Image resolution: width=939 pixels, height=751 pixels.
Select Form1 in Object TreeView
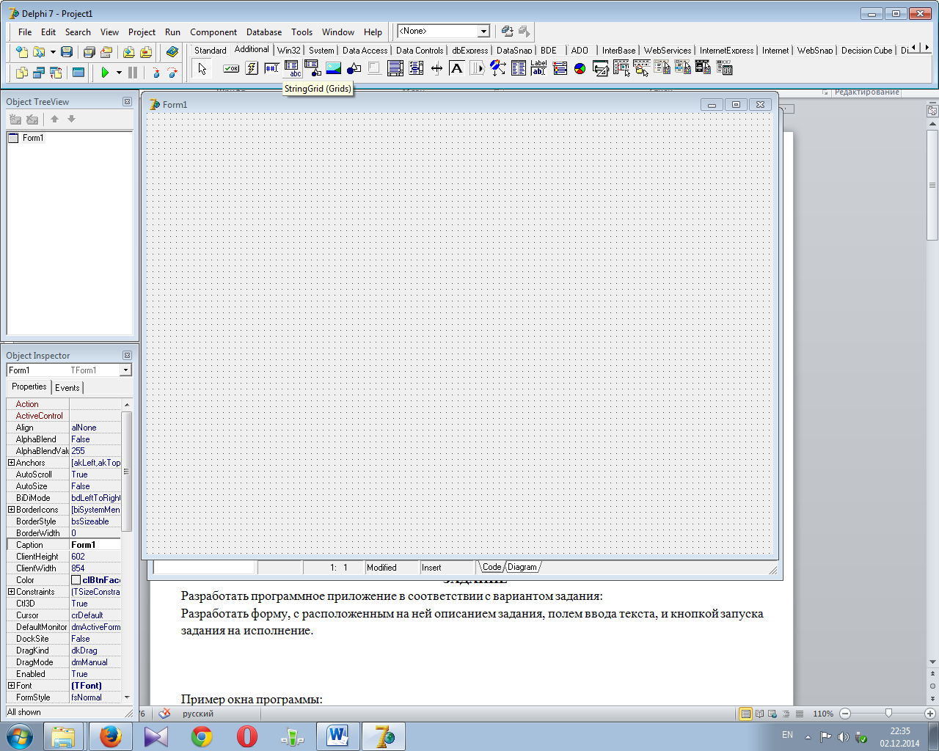point(33,138)
